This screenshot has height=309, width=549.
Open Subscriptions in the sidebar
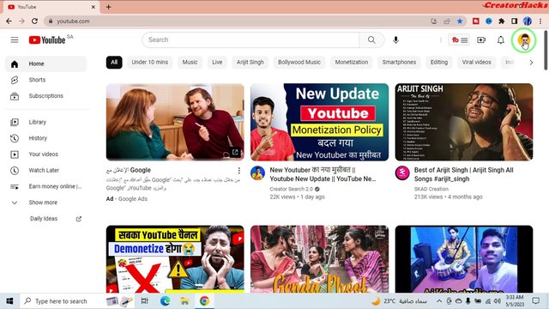point(45,96)
